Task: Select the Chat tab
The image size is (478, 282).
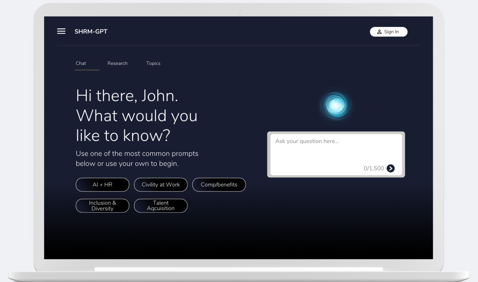Action: pos(81,63)
